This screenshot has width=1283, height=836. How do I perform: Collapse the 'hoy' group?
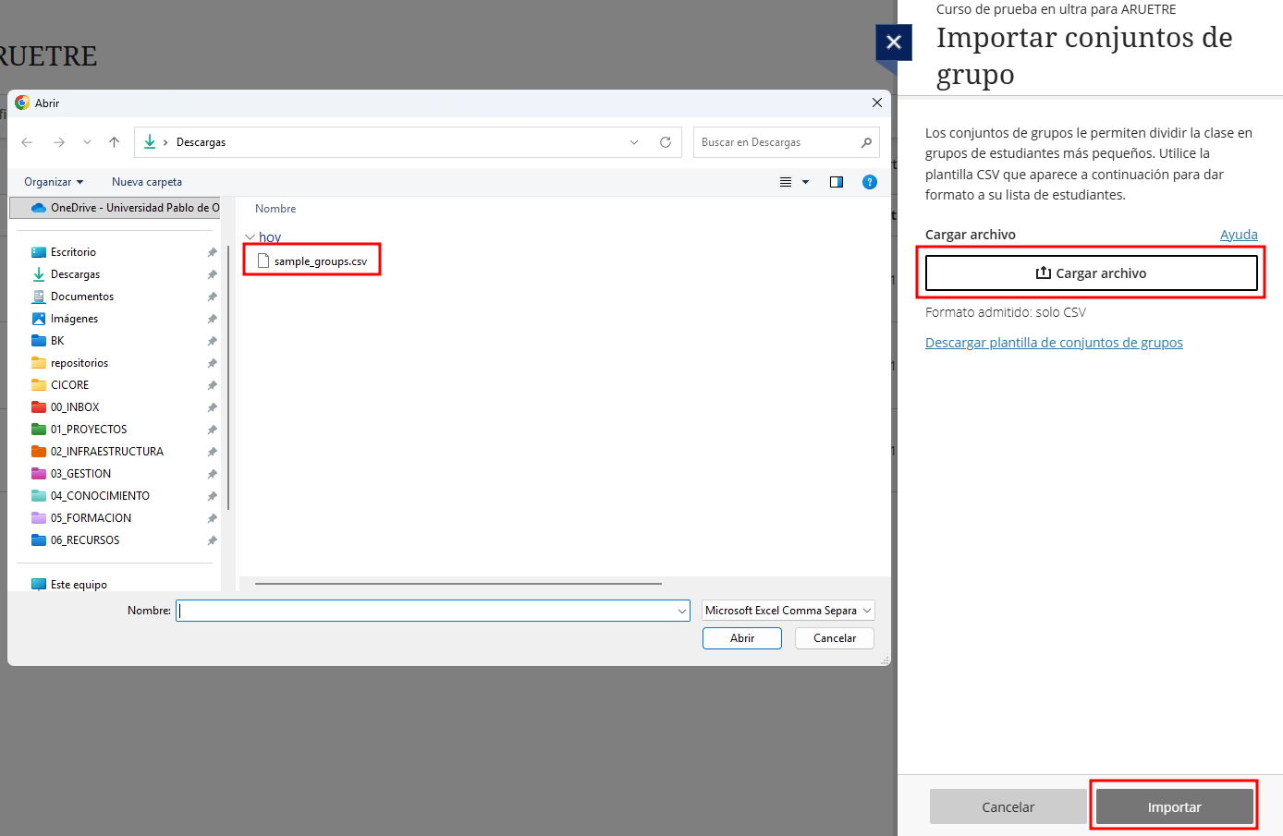coord(250,237)
